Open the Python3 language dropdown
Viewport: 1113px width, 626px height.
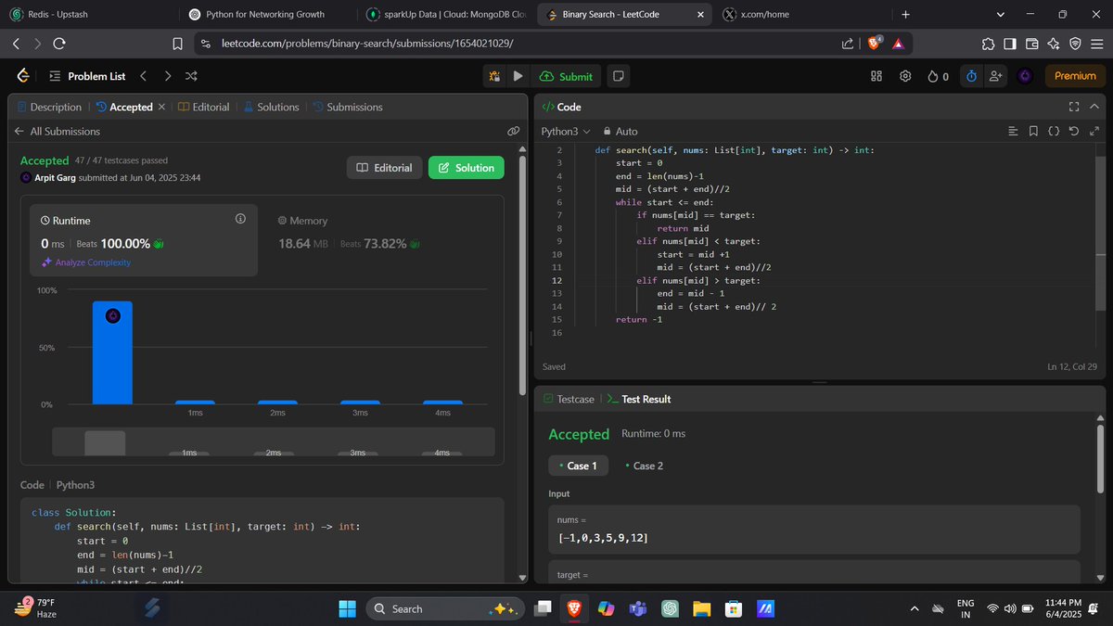tap(565, 132)
